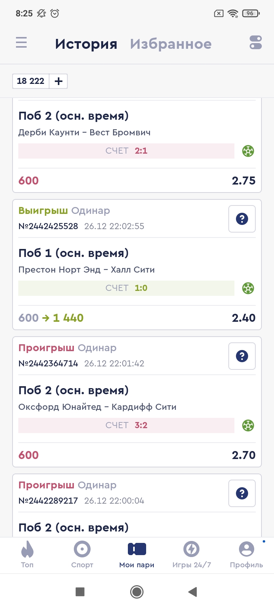Toggle the view switch in header

click(256, 42)
